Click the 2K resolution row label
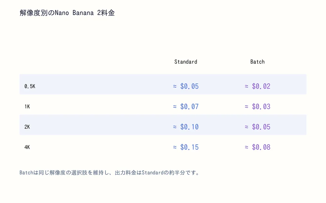This screenshot has width=326, height=203. coord(27,127)
